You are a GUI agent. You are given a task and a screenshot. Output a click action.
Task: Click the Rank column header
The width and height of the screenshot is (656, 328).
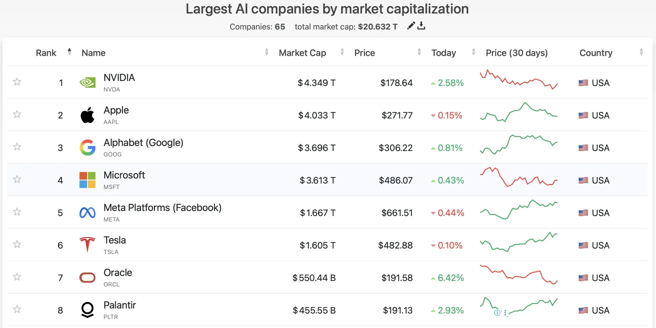point(46,53)
